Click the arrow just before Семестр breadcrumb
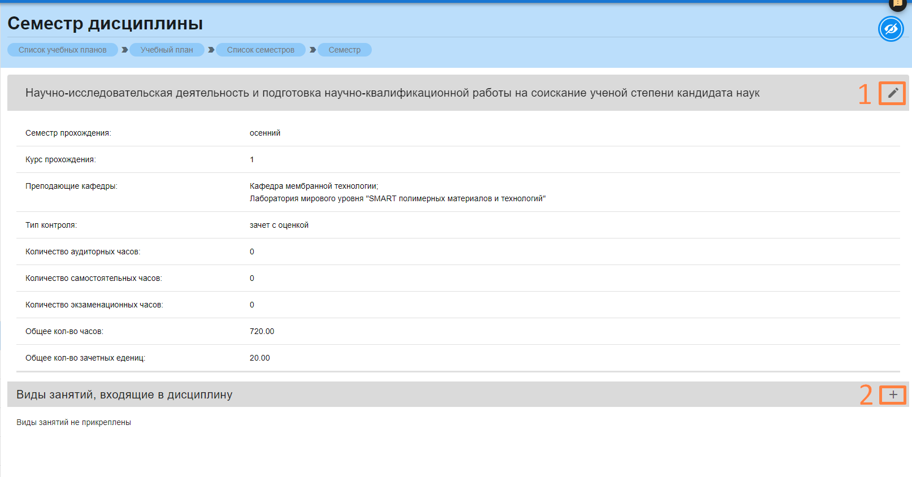This screenshot has width=912, height=477. [312, 50]
